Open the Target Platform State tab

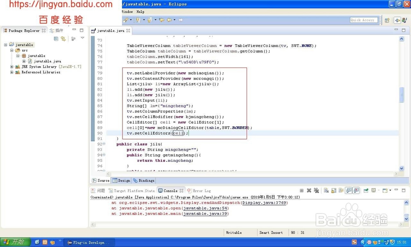point(132,191)
